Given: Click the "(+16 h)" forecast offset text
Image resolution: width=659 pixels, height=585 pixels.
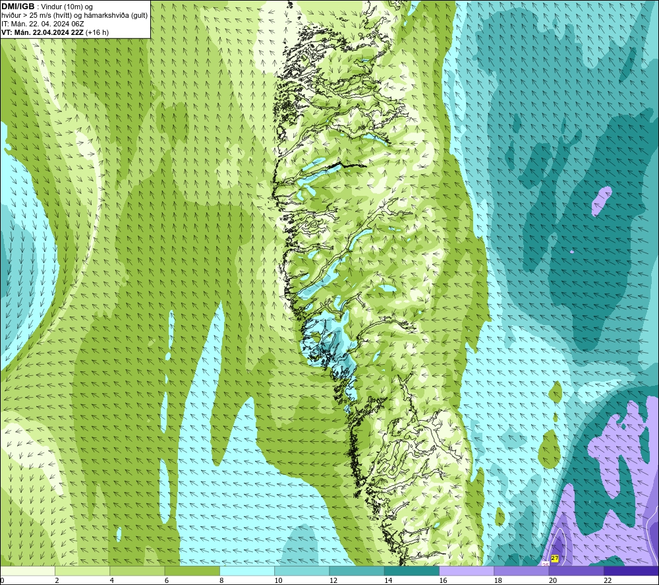Looking at the screenshot, I should [x=97, y=32].
